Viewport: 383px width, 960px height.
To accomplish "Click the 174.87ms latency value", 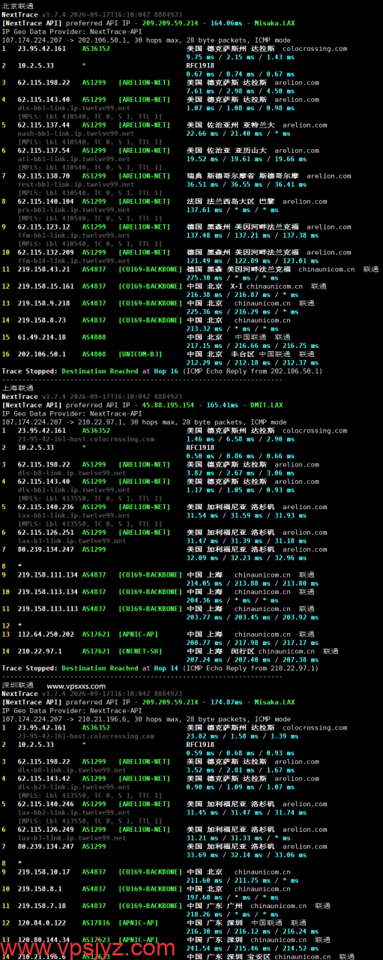I will [x=224, y=702].
